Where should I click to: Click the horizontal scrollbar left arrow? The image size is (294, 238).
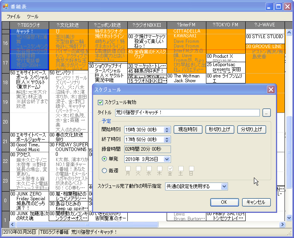[13, 224]
